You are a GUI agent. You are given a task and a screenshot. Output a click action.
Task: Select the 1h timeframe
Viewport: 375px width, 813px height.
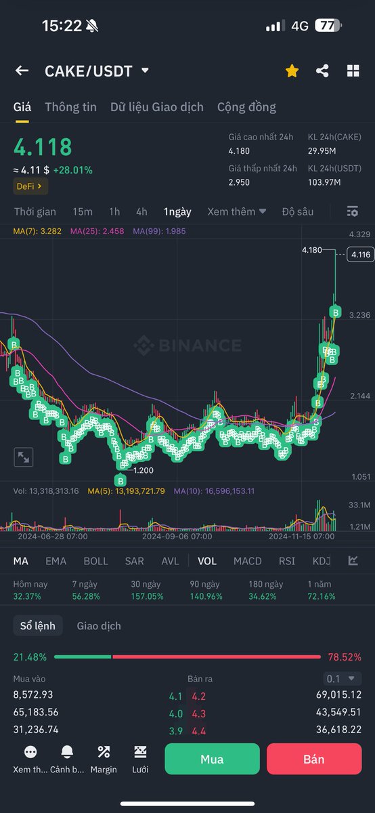click(114, 211)
